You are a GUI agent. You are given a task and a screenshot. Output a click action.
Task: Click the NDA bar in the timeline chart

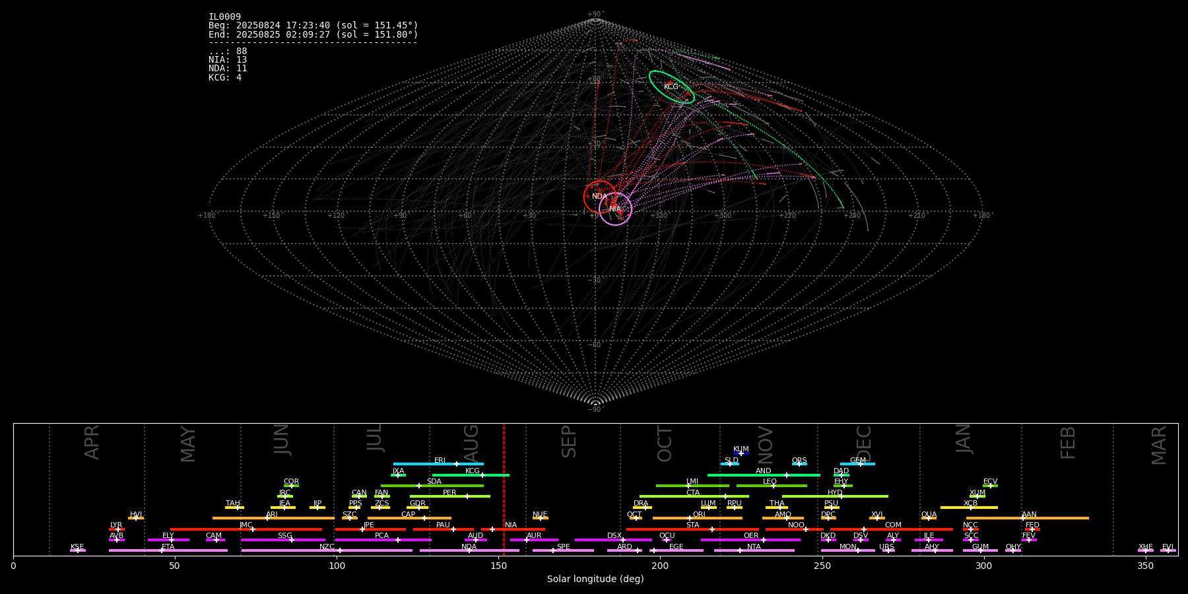click(x=469, y=550)
